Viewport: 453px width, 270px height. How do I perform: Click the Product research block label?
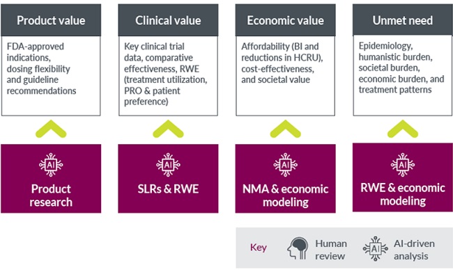tap(51, 196)
